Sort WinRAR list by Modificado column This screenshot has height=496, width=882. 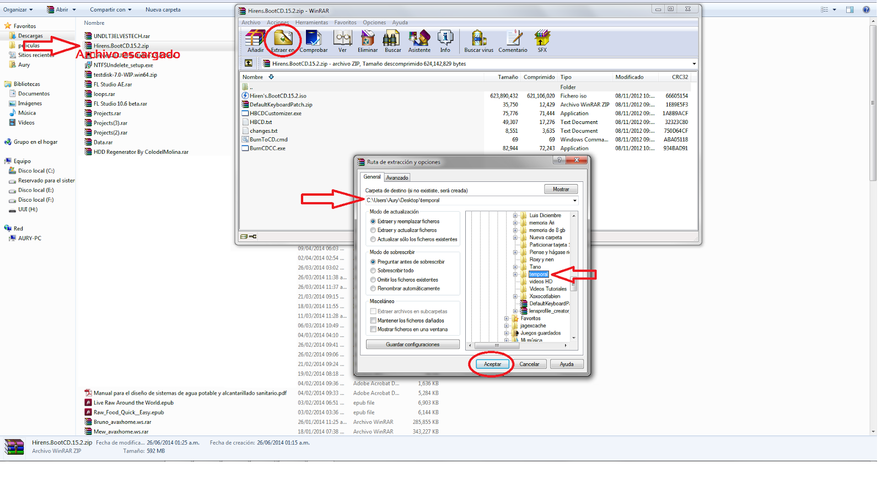630,77
